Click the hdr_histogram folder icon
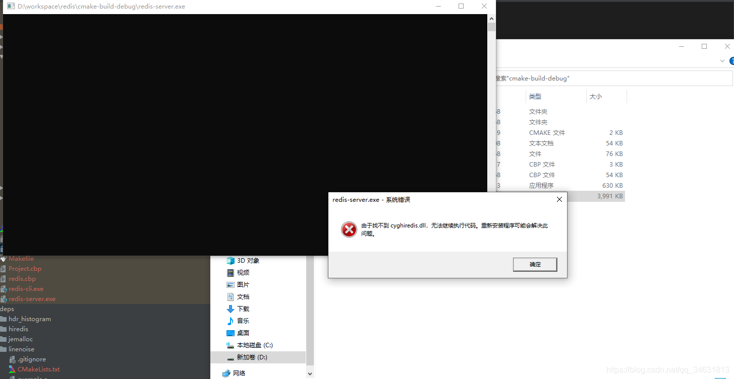 [x=4, y=319]
